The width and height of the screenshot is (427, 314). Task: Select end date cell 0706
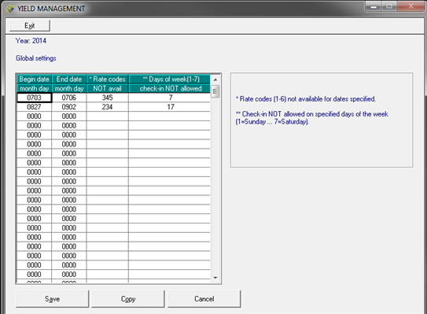click(69, 98)
